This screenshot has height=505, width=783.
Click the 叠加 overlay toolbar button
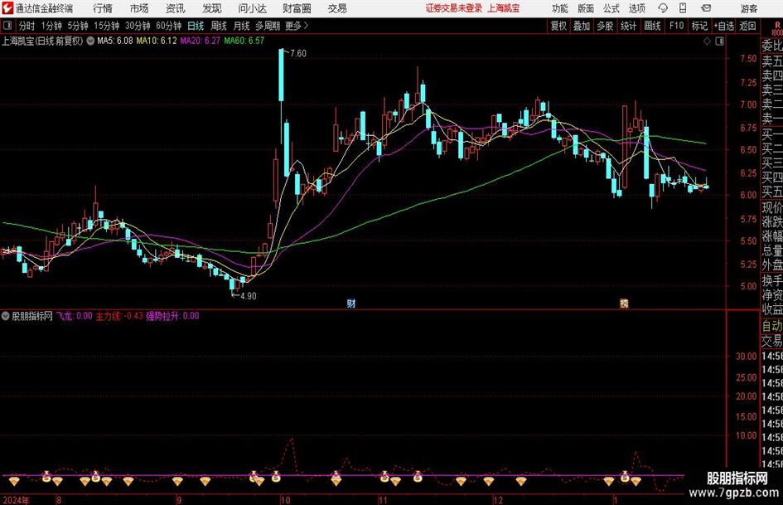(x=582, y=26)
